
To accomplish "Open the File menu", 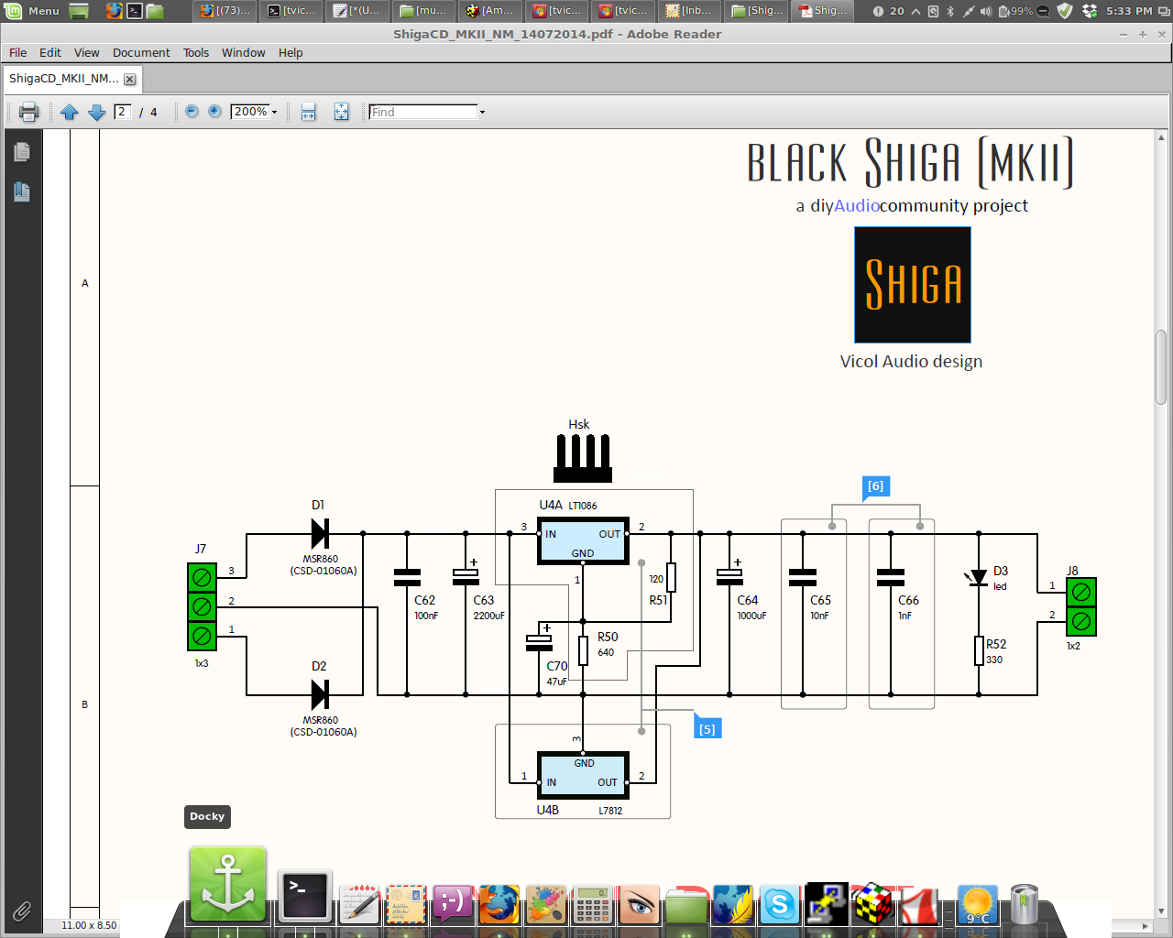I will (17, 52).
